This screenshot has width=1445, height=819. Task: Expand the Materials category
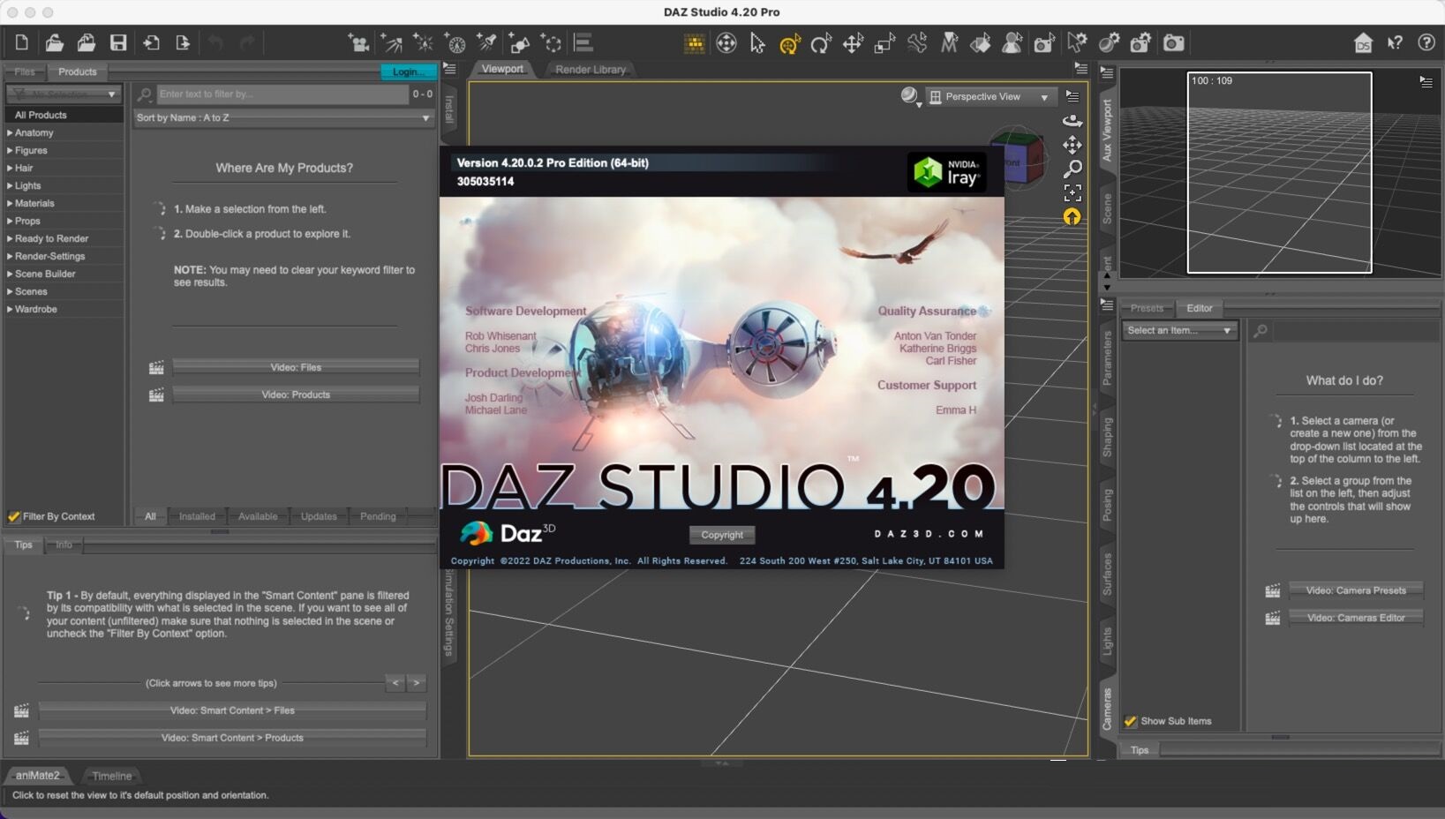pyautogui.click(x=10, y=203)
